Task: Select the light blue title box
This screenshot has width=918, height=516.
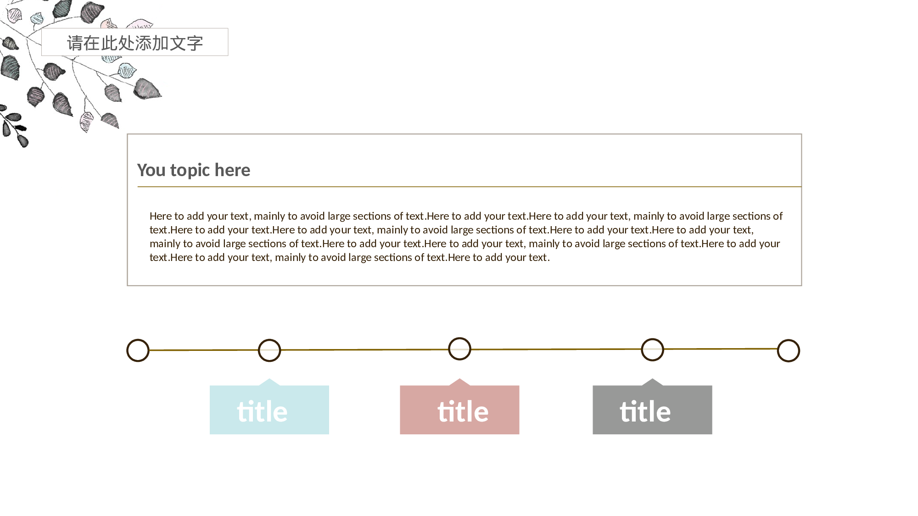Action: pos(269,410)
